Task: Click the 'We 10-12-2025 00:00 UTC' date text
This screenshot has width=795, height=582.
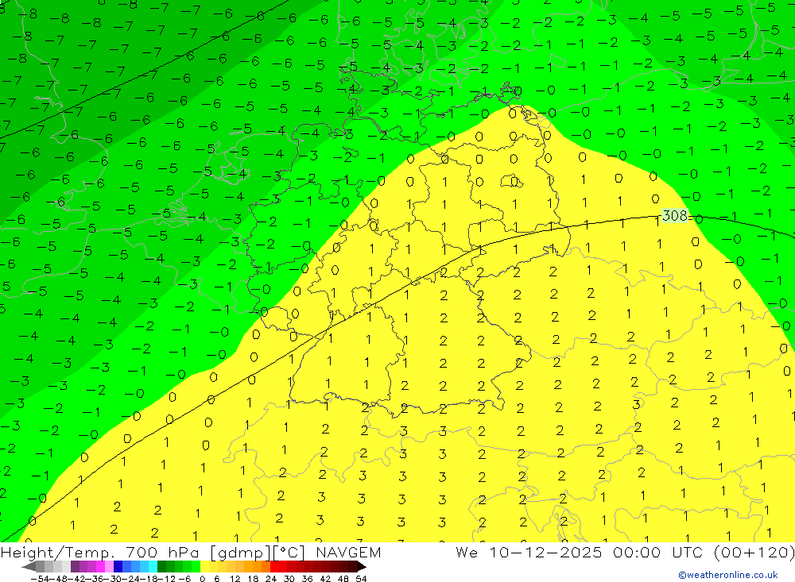Action: point(581,552)
